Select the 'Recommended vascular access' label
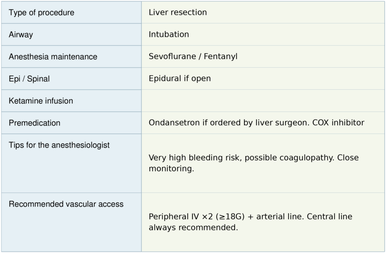This screenshot has height=253, width=386. (66, 204)
